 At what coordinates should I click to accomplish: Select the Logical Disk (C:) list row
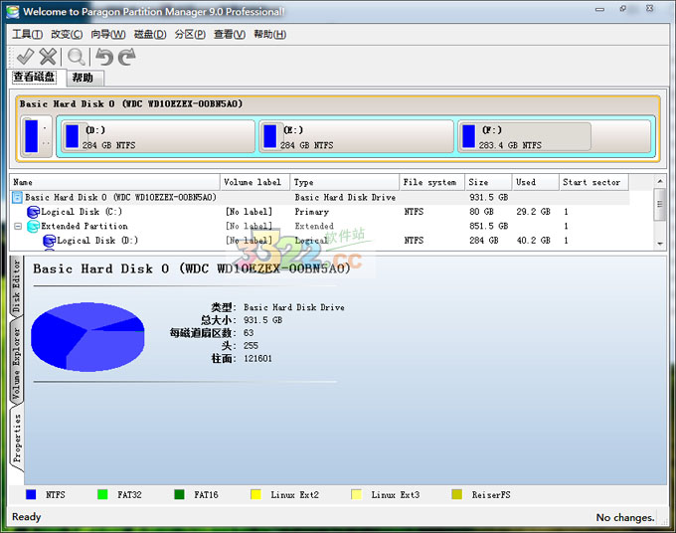point(320,212)
